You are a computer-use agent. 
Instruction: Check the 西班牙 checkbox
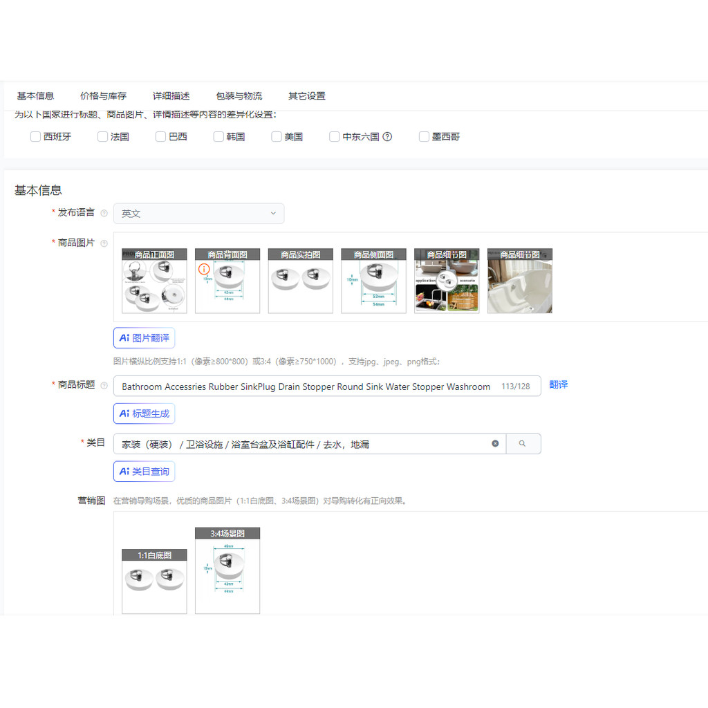tap(36, 137)
